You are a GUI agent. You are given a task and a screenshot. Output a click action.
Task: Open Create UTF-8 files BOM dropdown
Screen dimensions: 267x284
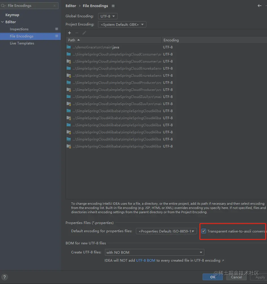click(154, 252)
